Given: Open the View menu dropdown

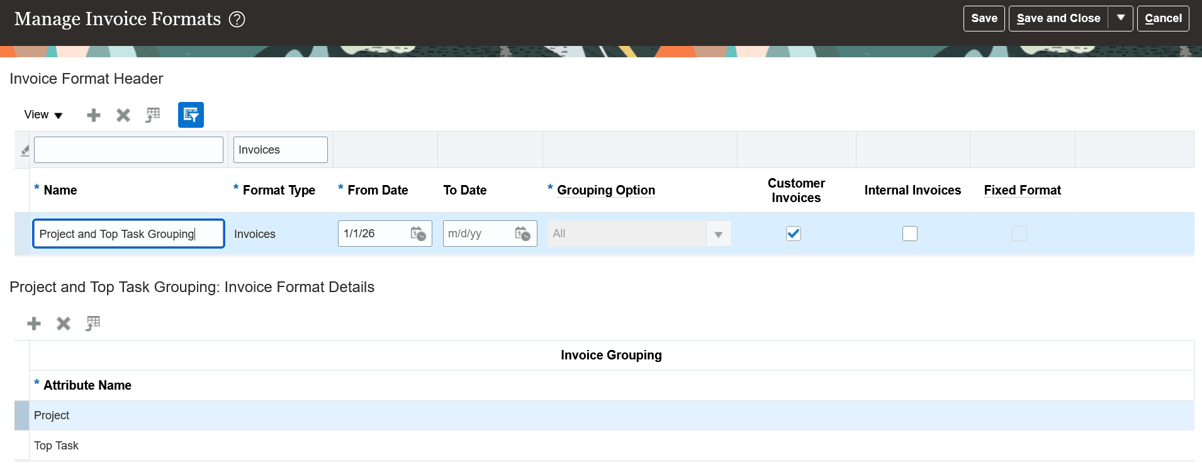Looking at the screenshot, I should tap(43, 115).
